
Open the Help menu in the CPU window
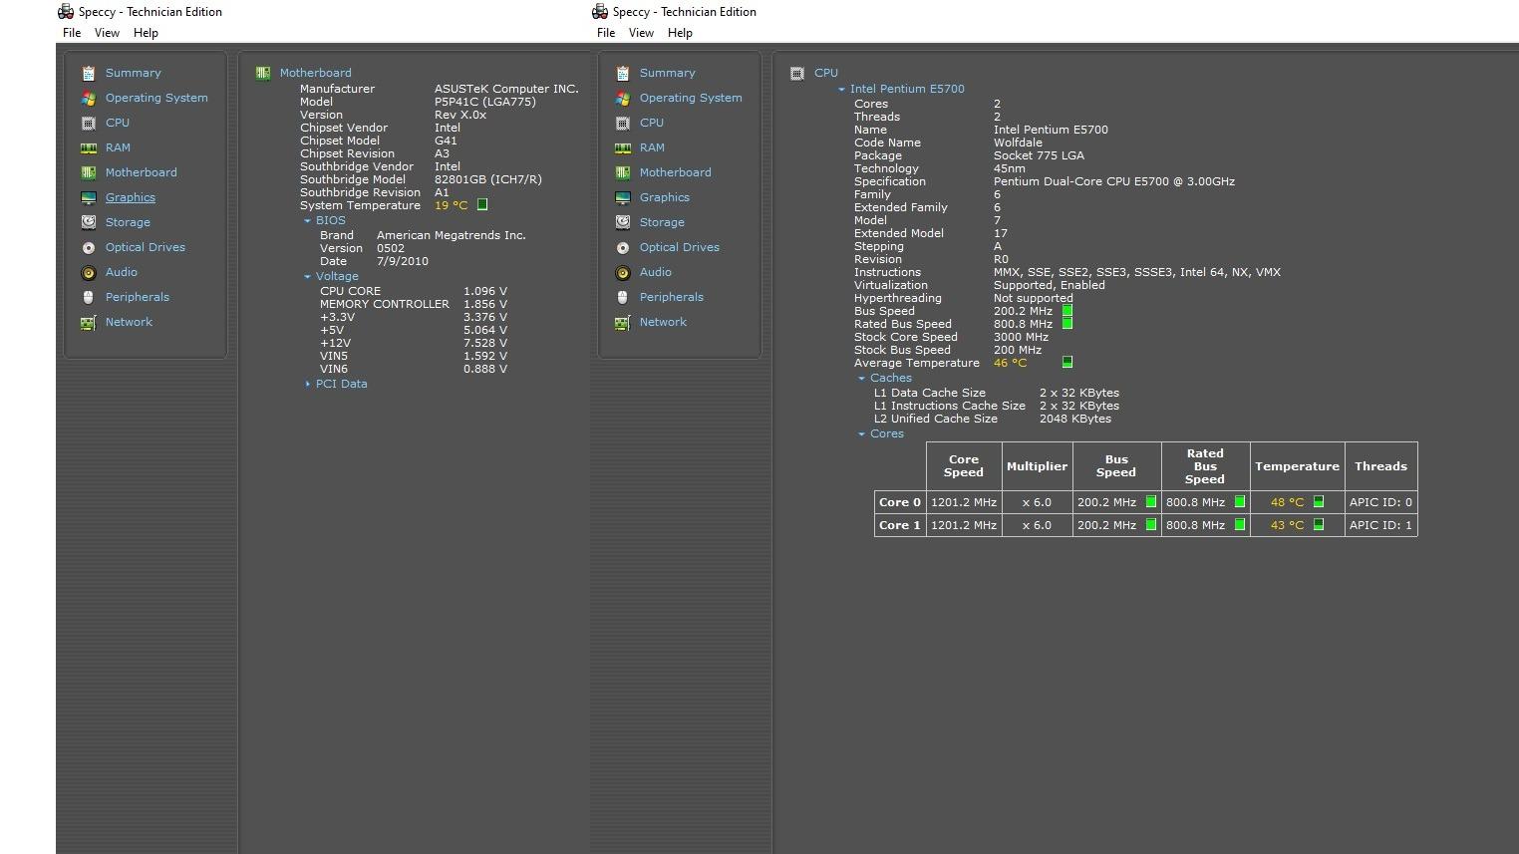pos(680,33)
